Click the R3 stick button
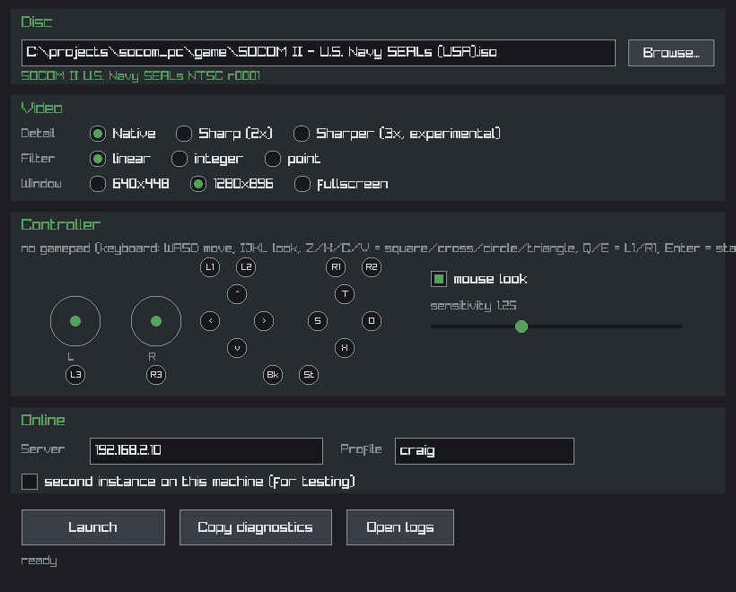The height and width of the screenshot is (592, 736). (x=156, y=375)
